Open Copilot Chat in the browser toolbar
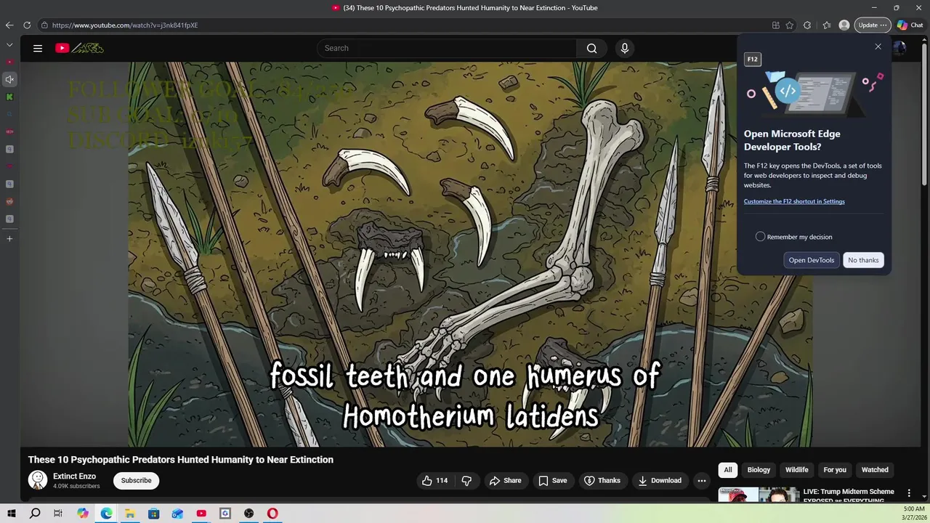 [910, 25]
